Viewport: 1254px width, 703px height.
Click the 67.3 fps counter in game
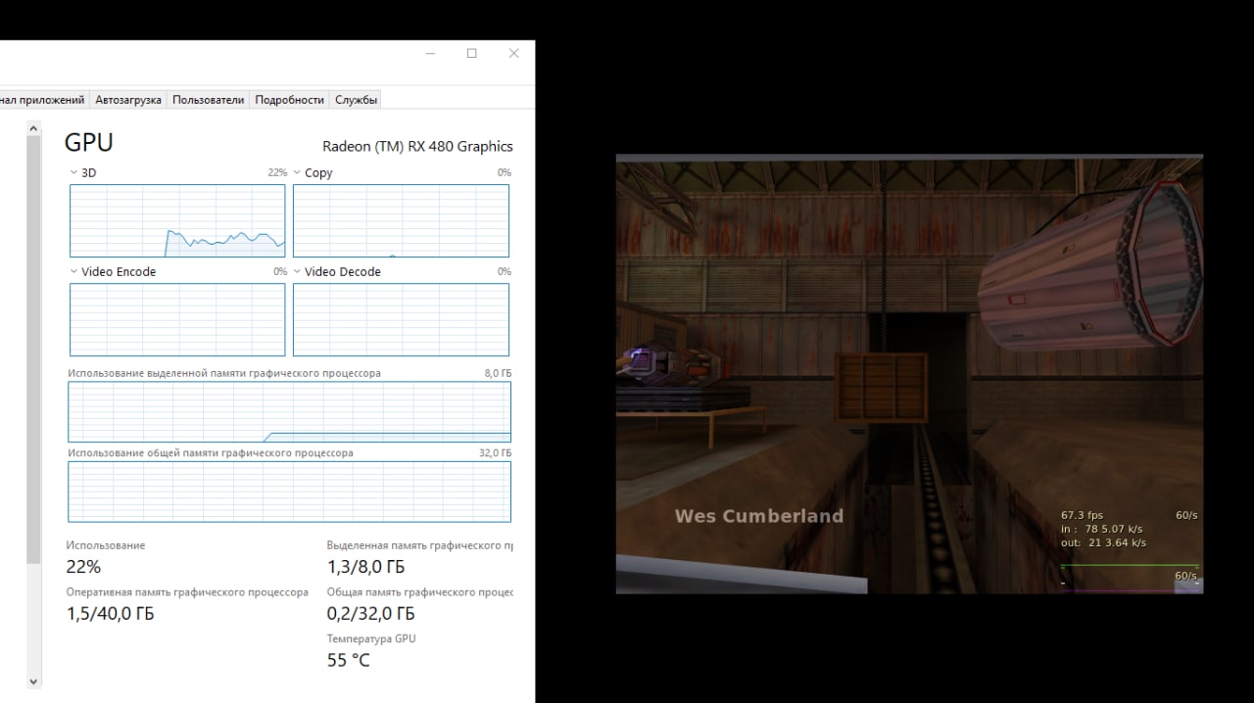click(1082, 515)
